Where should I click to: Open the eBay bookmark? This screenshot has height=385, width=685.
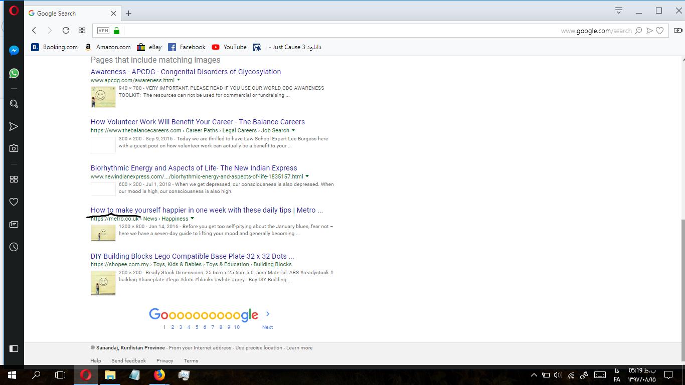[x=149, y=47]
